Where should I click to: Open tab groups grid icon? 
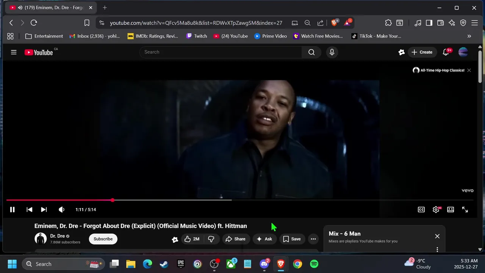(x=10, y=36)
